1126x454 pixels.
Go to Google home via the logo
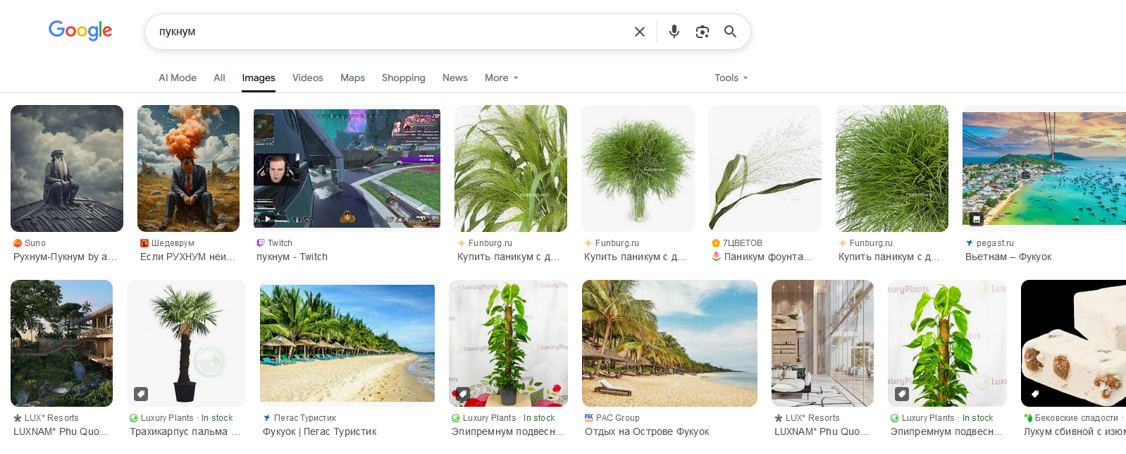click(x=80, y=30)
